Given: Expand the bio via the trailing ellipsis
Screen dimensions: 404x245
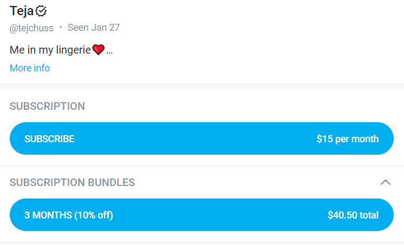Looking at the screenshot, I should click(x=110, y=51).
